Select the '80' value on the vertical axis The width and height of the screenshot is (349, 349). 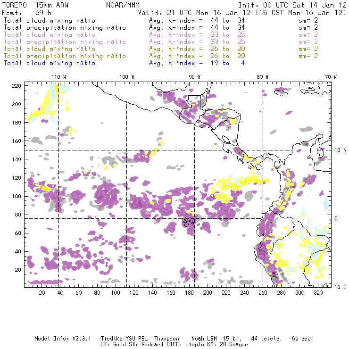click(18, 215)
